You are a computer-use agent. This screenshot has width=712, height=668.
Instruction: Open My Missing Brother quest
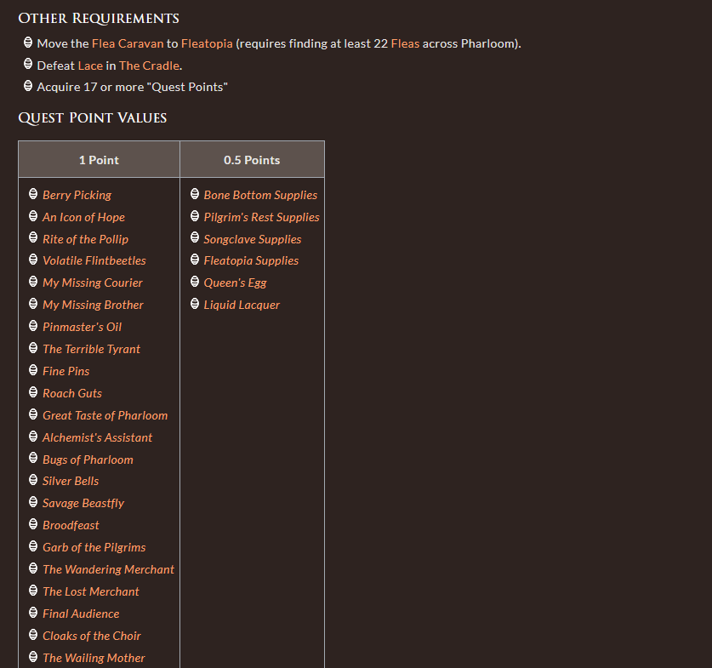click(93, 305)
